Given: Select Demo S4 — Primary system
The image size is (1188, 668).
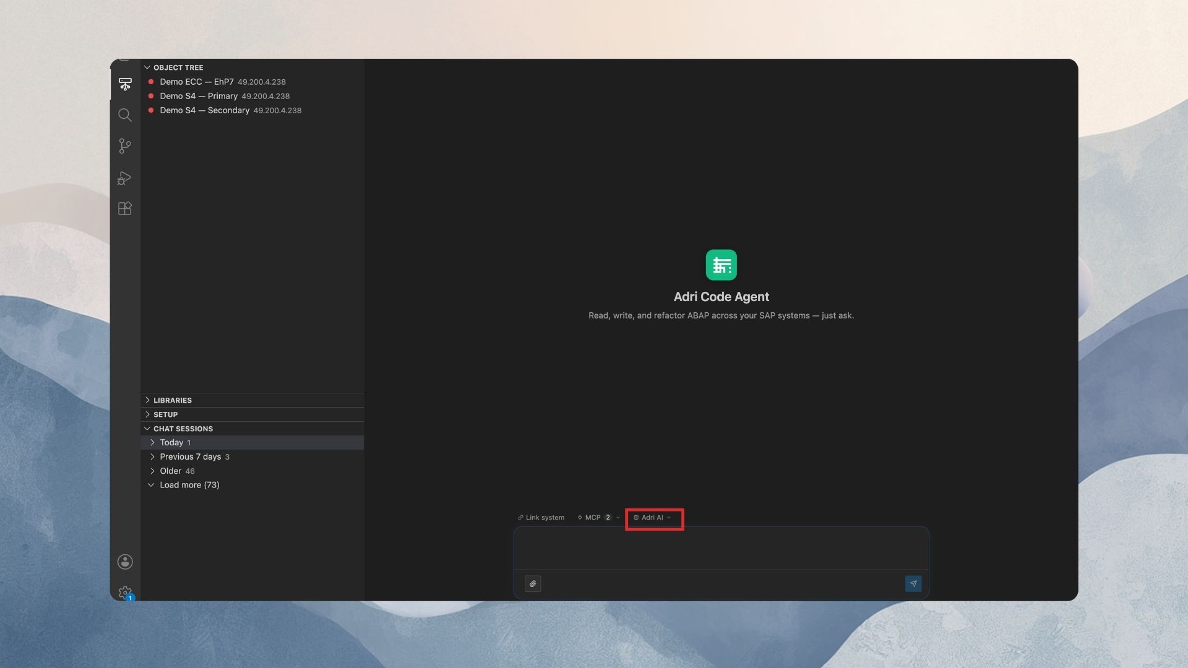Looking at the screenshot, I should click(x=252, y=96).
